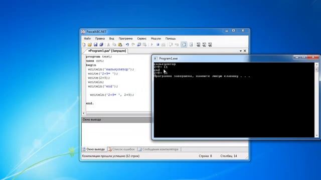Click the writeln('калькулятор') code line
Image resolution: width=321 pixels, height=180 pixels.
(x=111, y=69)
